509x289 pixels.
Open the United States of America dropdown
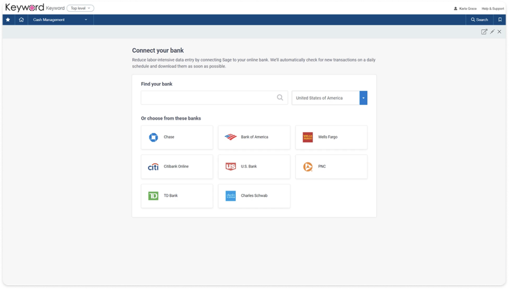330,98
